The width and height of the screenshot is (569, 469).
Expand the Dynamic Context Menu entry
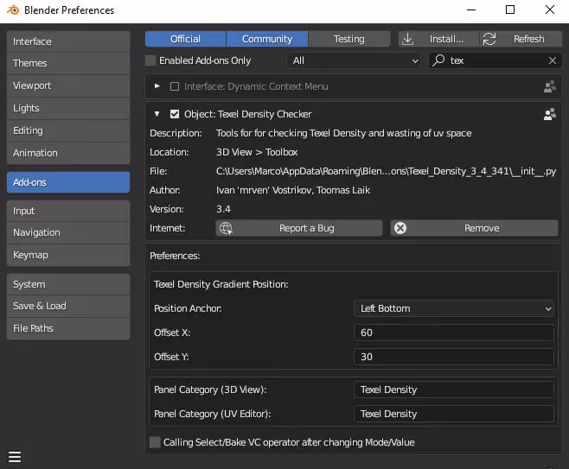157,86
